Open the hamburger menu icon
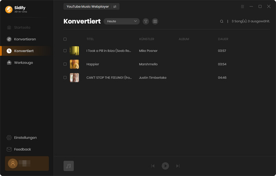Image resolution: width=276 pixels, height=176 pixels. pyautogui.click(x=242, y=7)
